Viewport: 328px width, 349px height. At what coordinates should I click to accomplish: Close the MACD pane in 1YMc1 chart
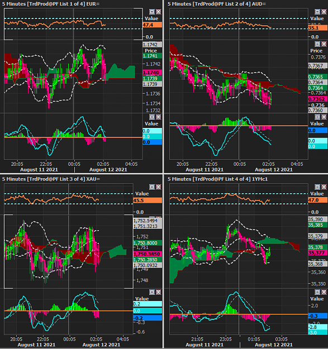[x=324, y=292]
